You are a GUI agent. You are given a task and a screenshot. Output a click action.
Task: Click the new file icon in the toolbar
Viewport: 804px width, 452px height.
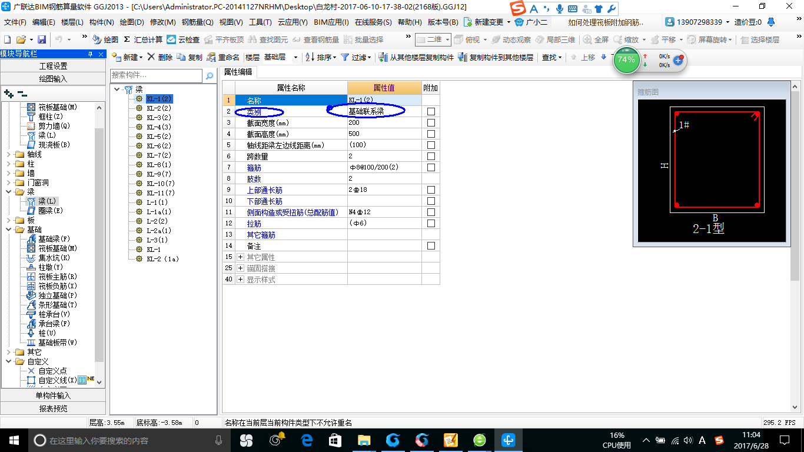(7, 39)
